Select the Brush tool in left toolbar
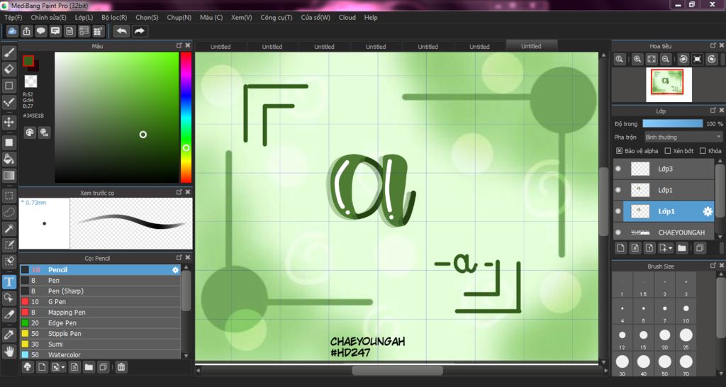The height and width of the screenshot is (387, 726). [x=9, y=52]
